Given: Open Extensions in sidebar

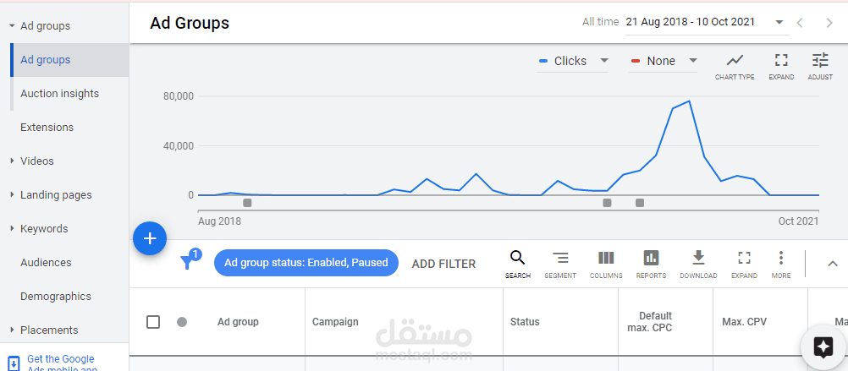Looking at the screenshot, I should point(47,128).
